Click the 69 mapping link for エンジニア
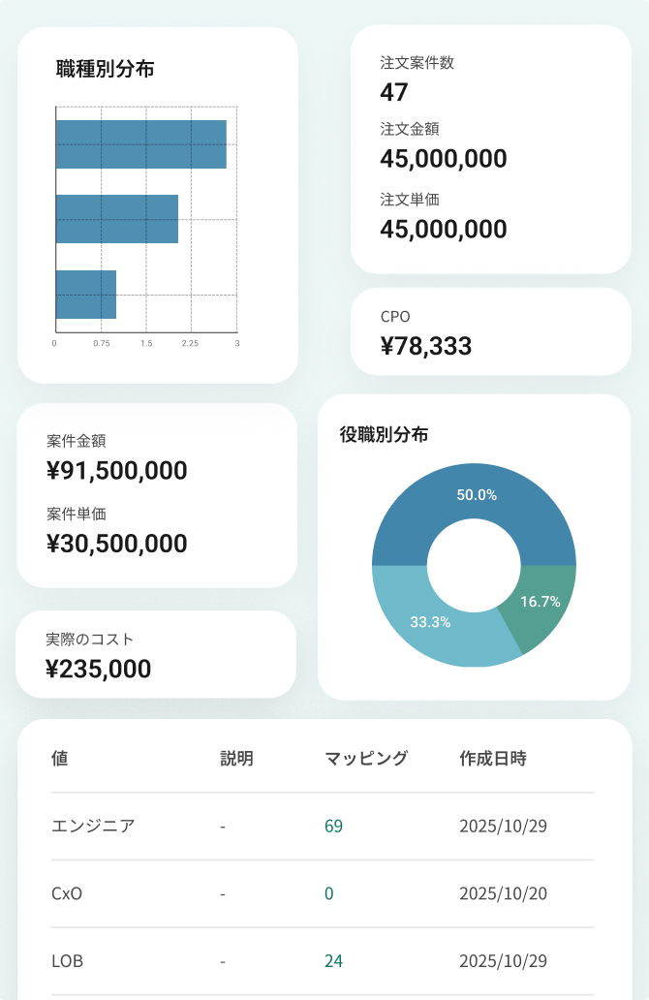The image size is (649, 1000). coord(333,827)
